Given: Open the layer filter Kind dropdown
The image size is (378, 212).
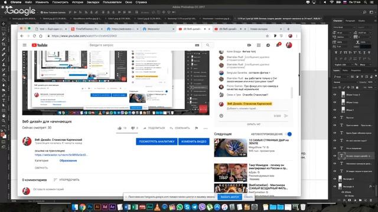Looking at the screenshot, I should pos(341,77).
